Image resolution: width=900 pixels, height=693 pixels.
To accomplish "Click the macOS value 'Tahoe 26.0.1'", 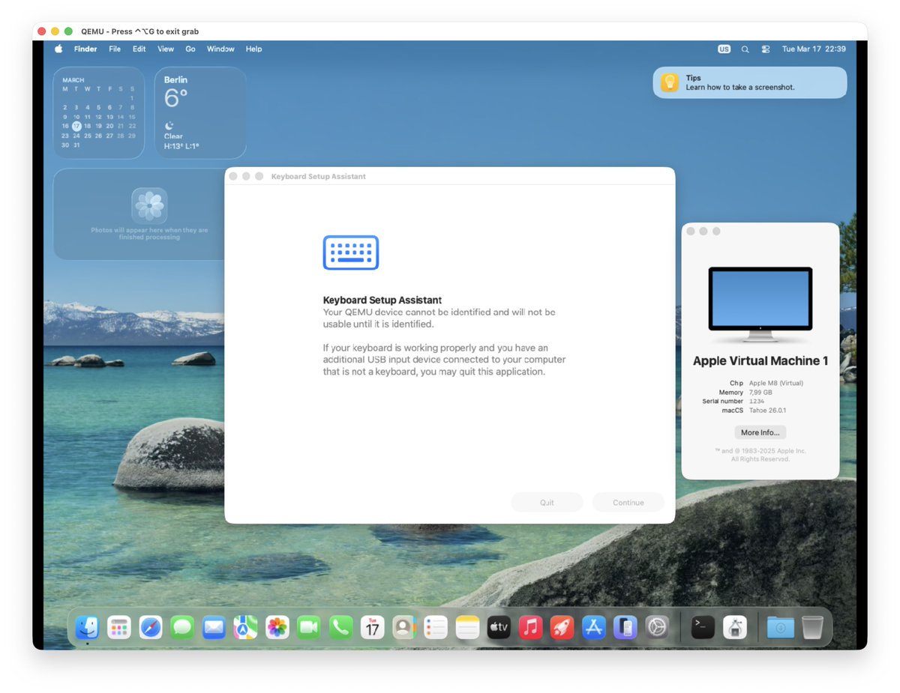I will 767,411.
